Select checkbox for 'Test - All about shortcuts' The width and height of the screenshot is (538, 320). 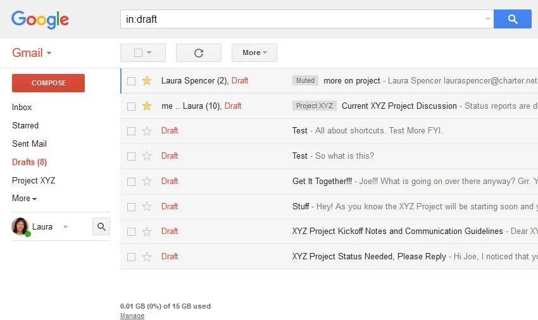131,132
